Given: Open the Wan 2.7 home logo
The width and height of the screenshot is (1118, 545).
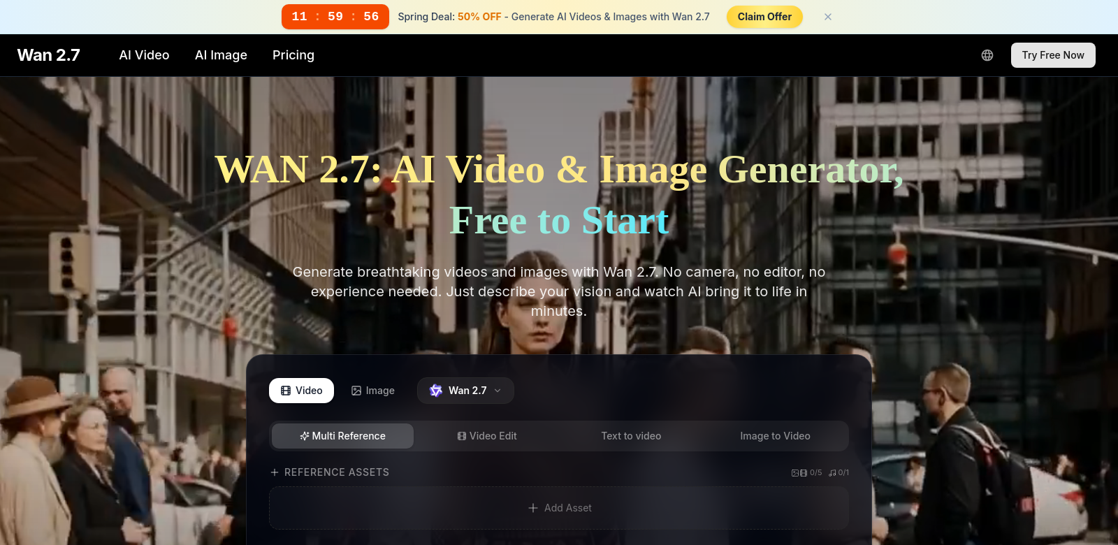Looking at the screenshot, I should pyautogui.click(x=49, y=55).
